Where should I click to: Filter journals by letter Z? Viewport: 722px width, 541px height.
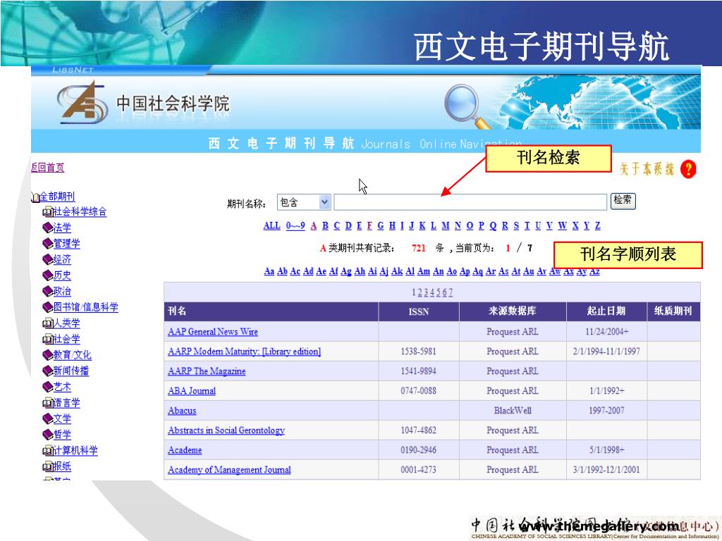(598, 226)
